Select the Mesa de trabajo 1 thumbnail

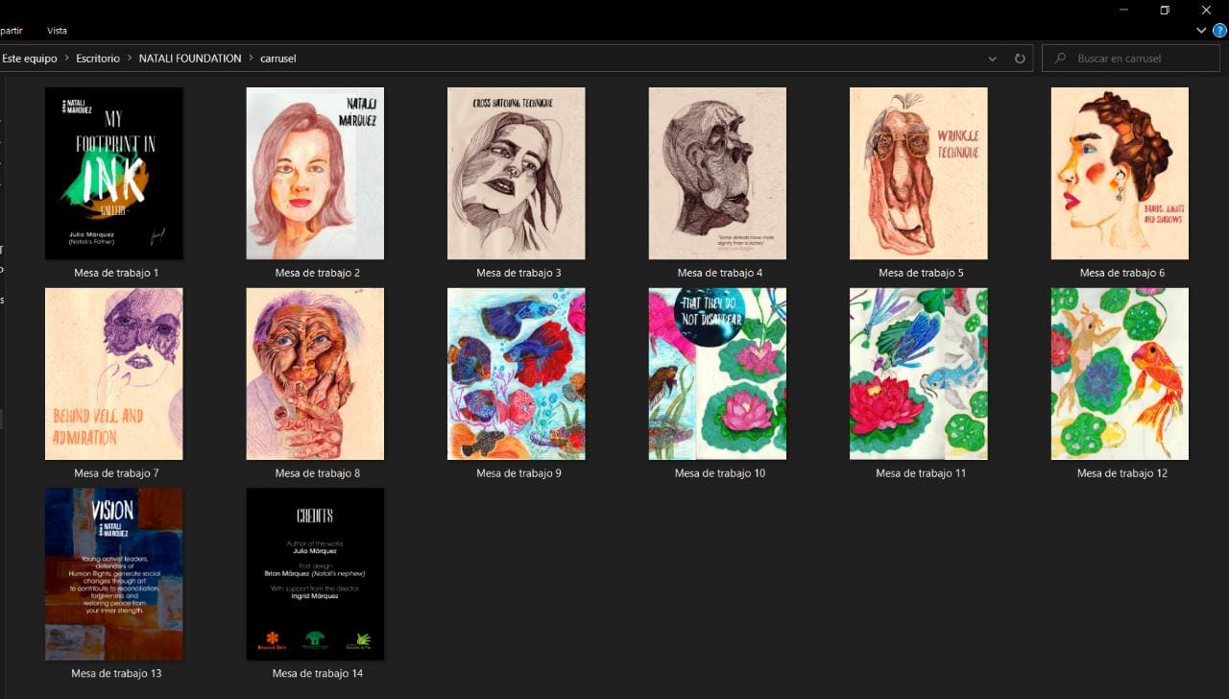point(113,174)
